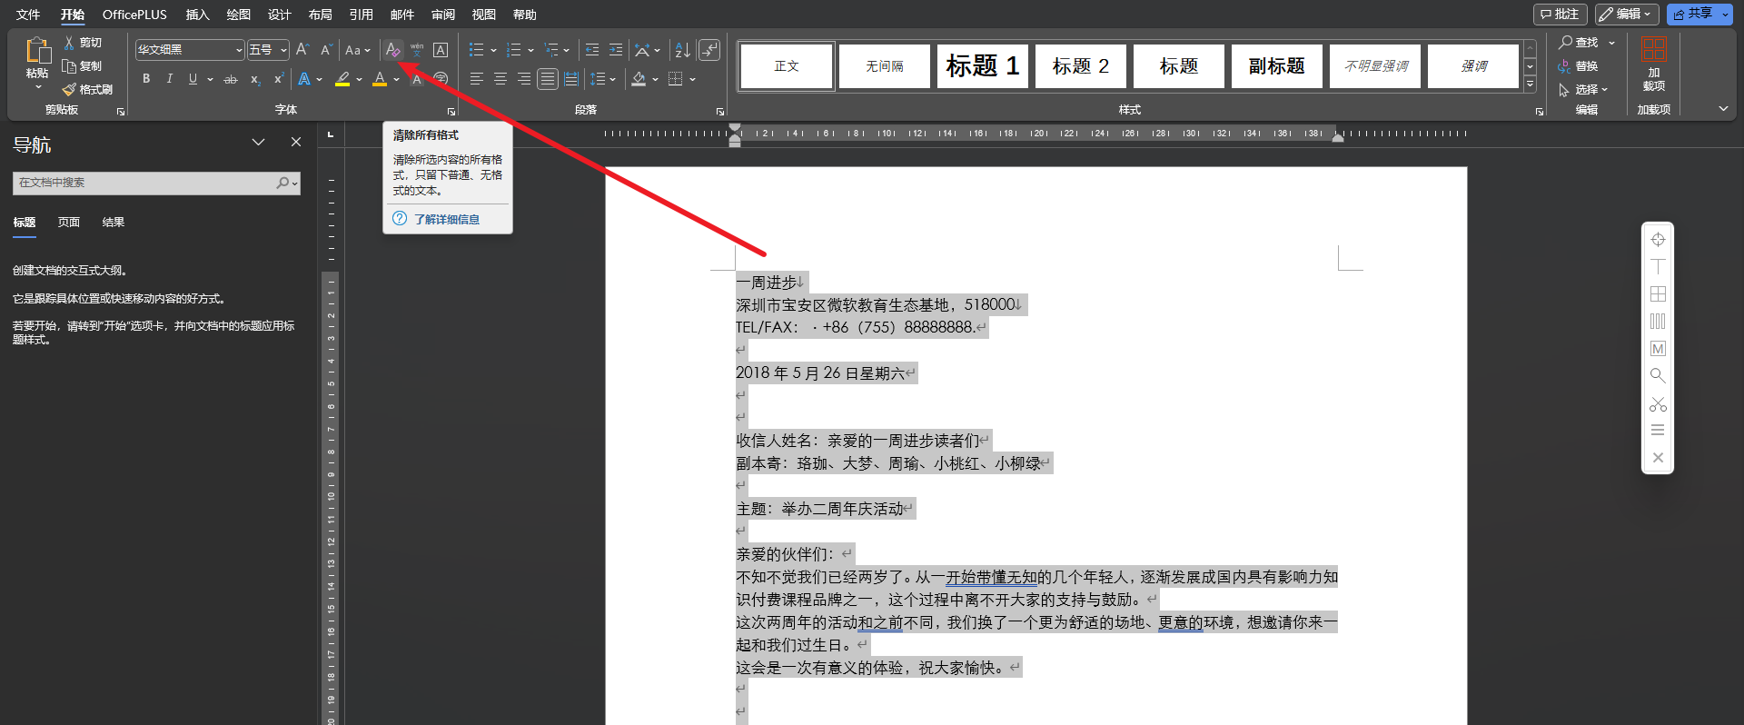1744x725 pixels.
Task: Click the Sort A-Z icon
Action: pyautogui.click(x=683, y=50)
